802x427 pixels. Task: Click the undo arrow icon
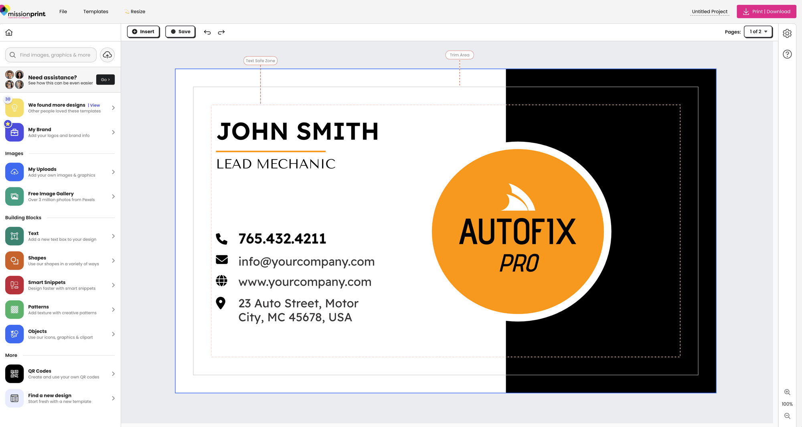207,32
